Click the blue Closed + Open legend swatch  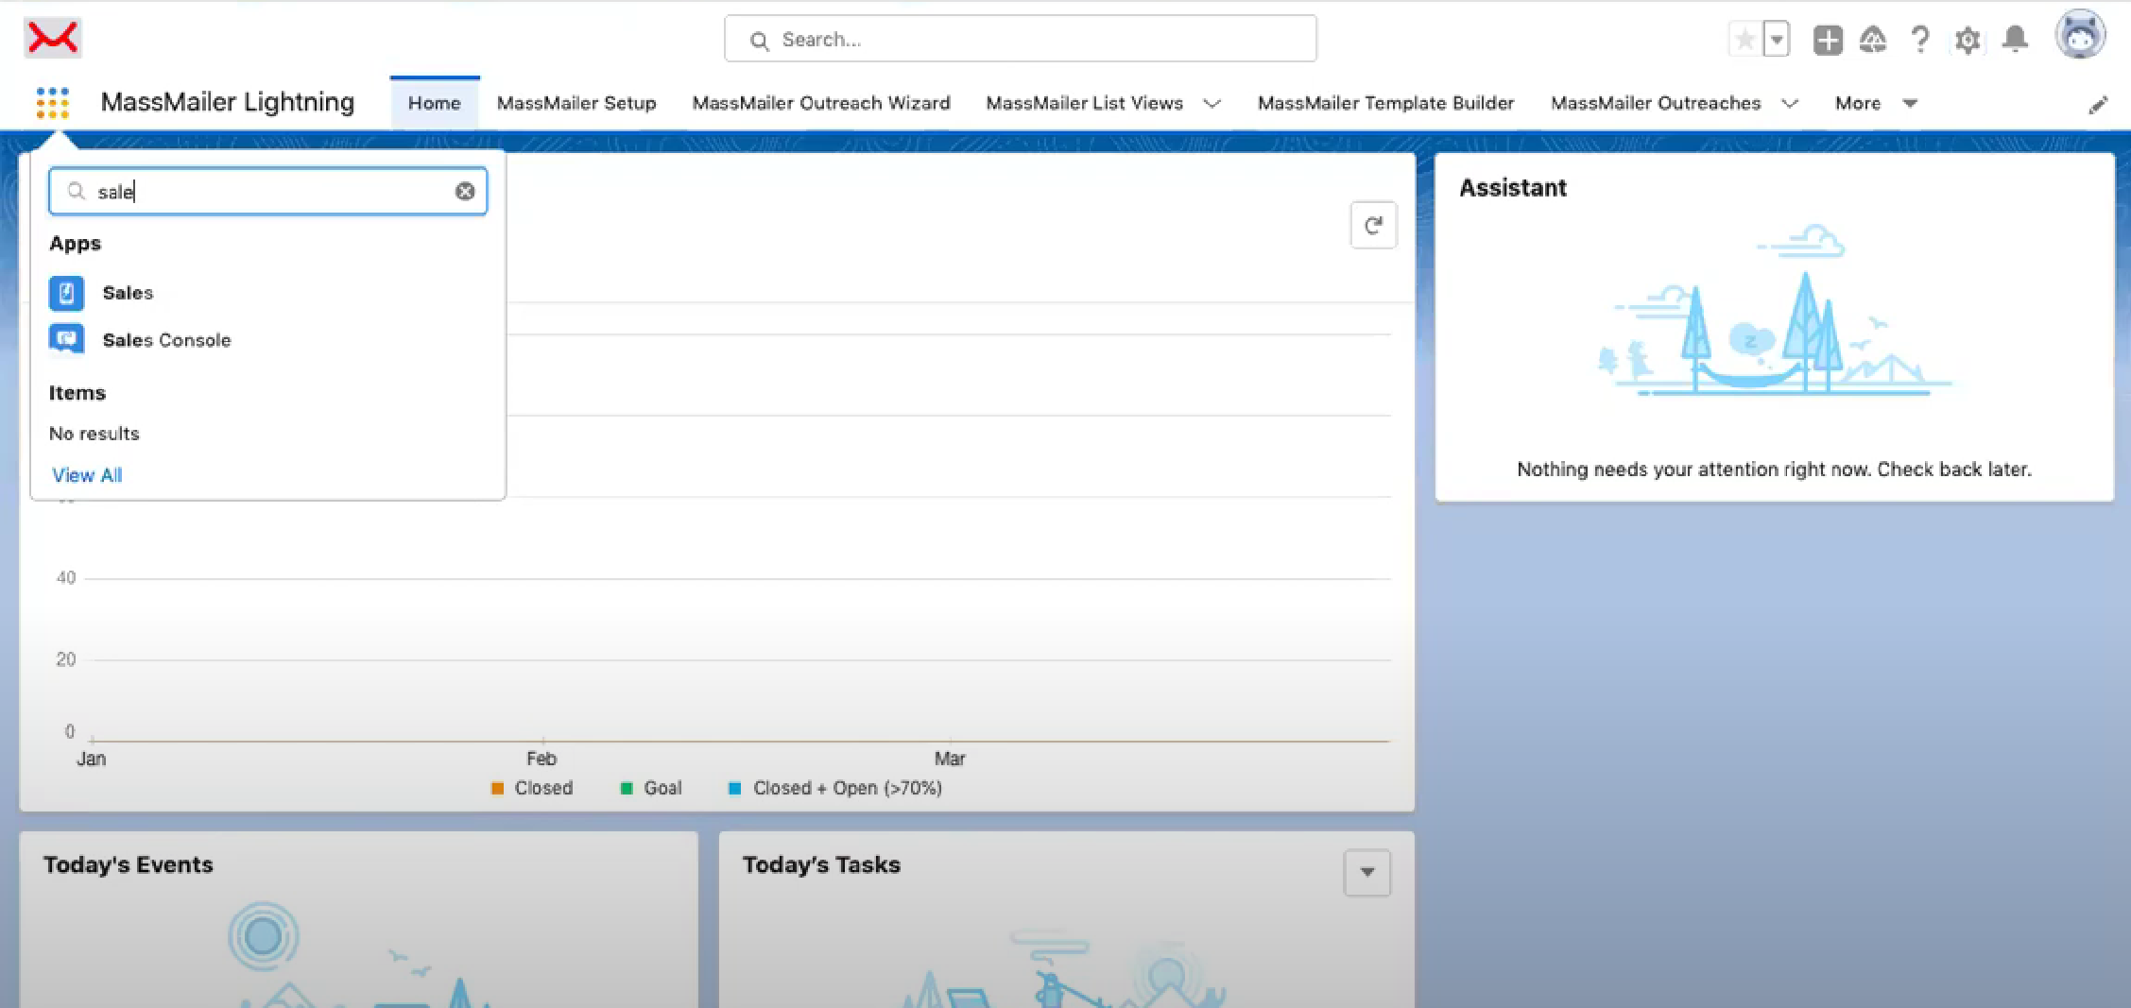pos(735,788)
